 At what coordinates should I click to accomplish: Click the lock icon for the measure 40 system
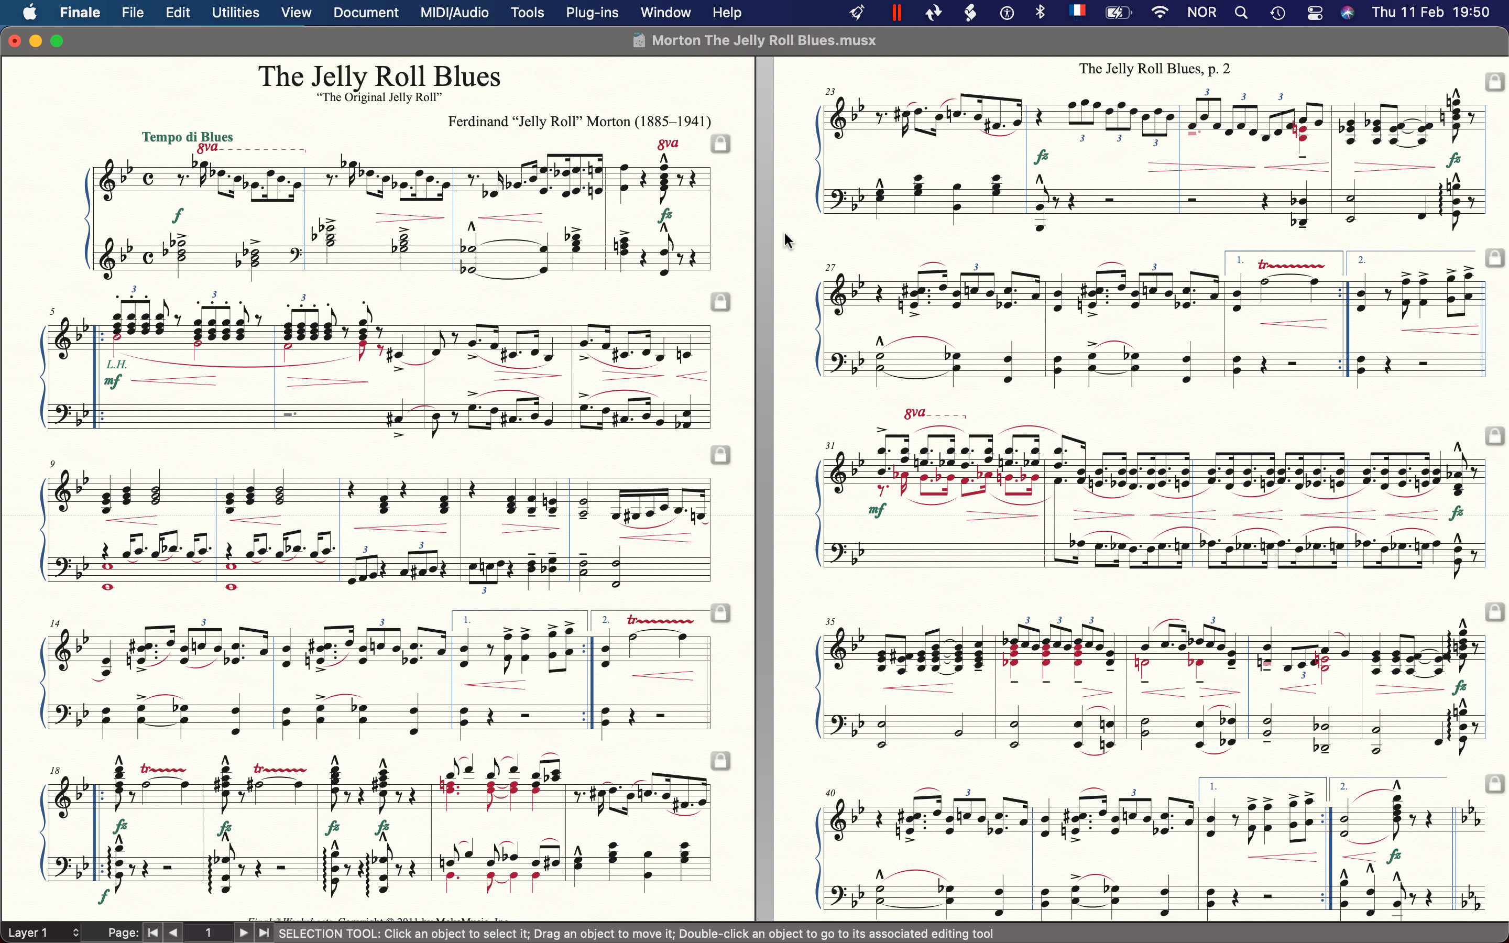pyautogui.click(x=1496, y=784)
